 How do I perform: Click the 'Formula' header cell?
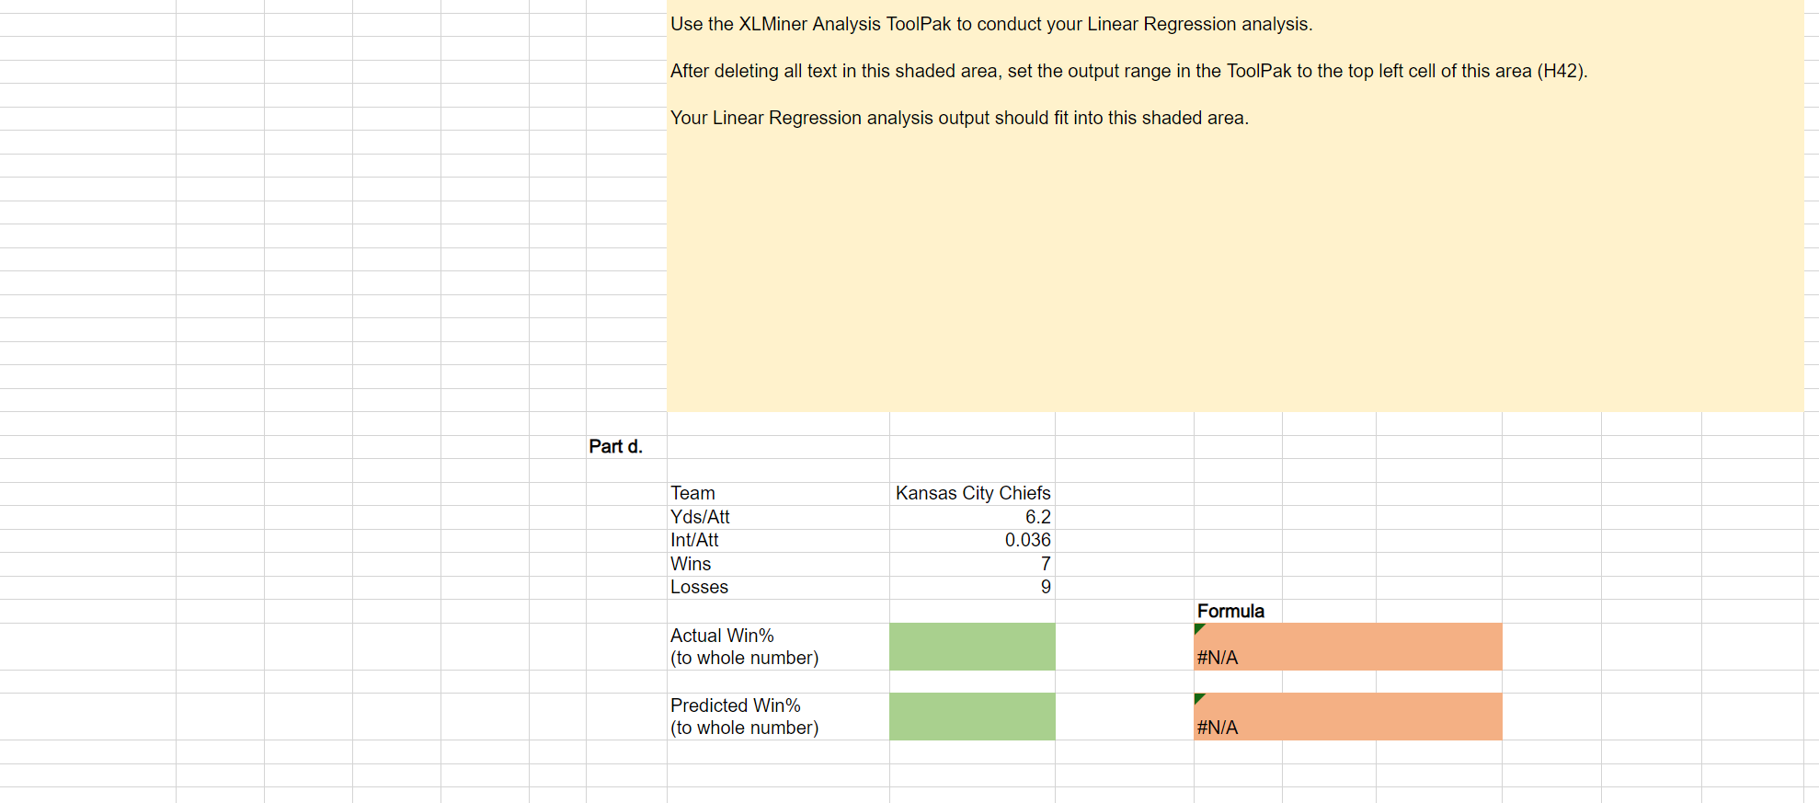1238,612
